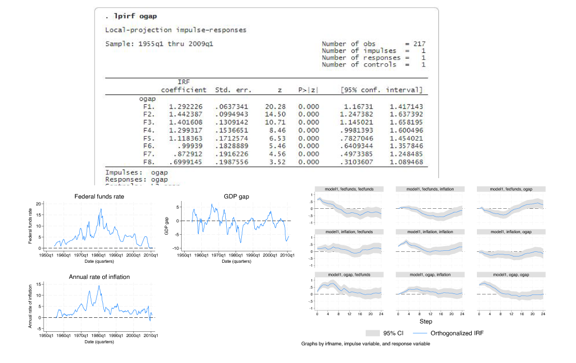576x363 pixels.
Task: Select the 'model1, ogap, ogap' IRF panel
Action: pos(511,292)
